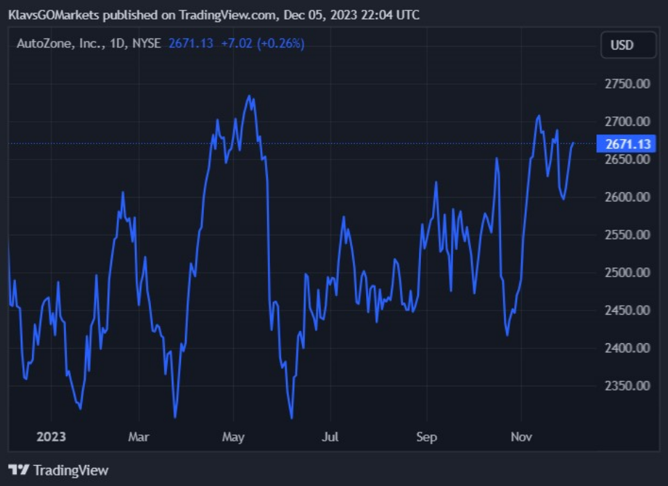Click the +7.02 (+0.26%) change value
The image size is (668, 486).
[263, 43]
